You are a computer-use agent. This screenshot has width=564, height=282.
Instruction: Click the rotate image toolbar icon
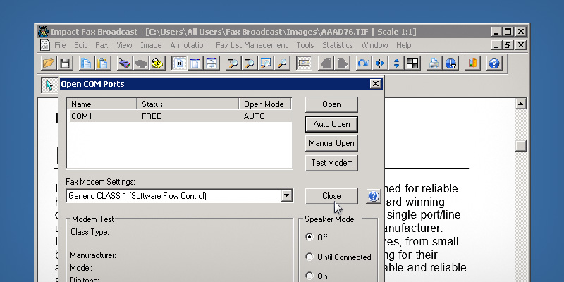pyautogui.click(x=363, y=63)
